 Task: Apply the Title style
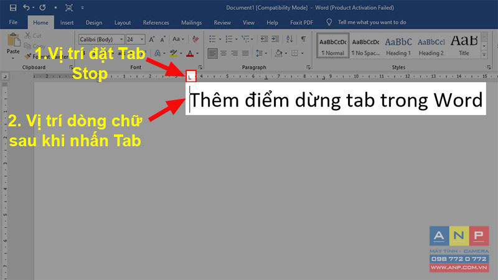click(464, 45)
